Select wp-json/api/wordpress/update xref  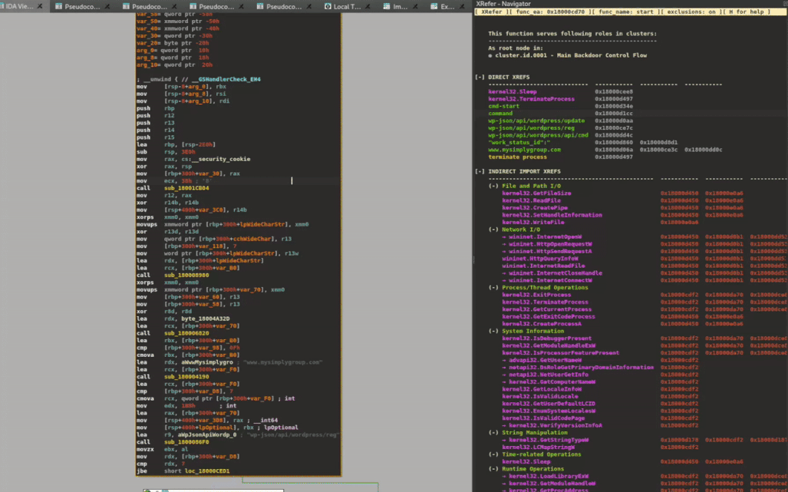(x=537, y=121)
